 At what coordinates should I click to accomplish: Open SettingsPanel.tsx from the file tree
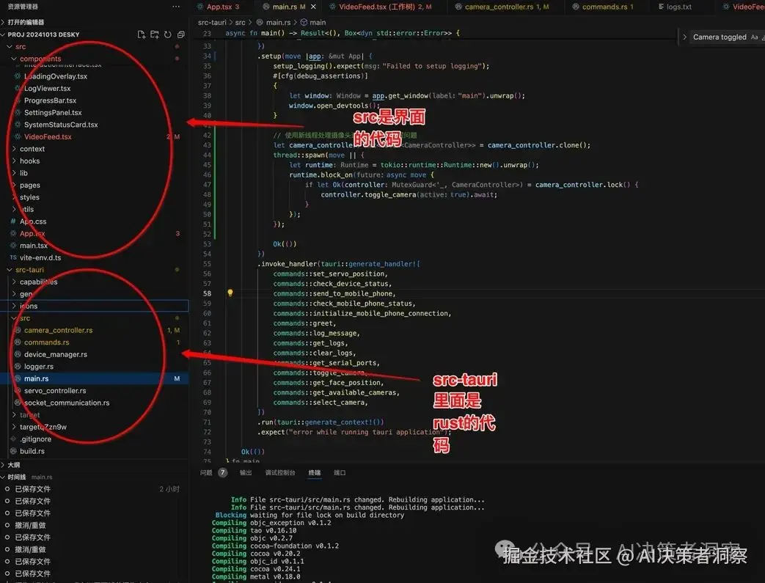tap(53, 113)
